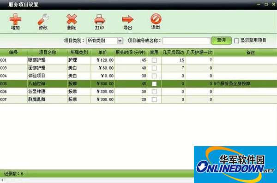The width and height of the screenshot is (277, 183).
Task: Select the 眼部护理 item name cell
Action: pyautogui.click(x=48, y=60)
